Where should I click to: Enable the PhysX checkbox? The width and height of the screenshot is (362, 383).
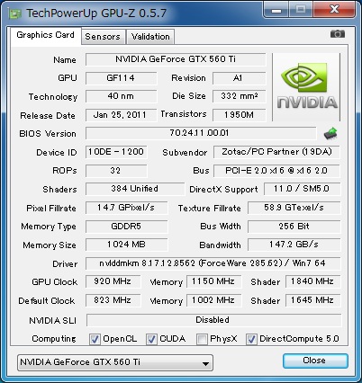point(202,339)
